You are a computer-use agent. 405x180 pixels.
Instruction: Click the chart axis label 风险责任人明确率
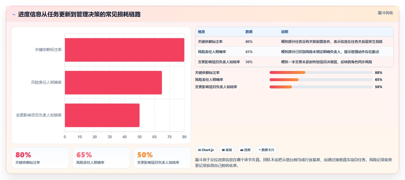(x=46, y=83)
